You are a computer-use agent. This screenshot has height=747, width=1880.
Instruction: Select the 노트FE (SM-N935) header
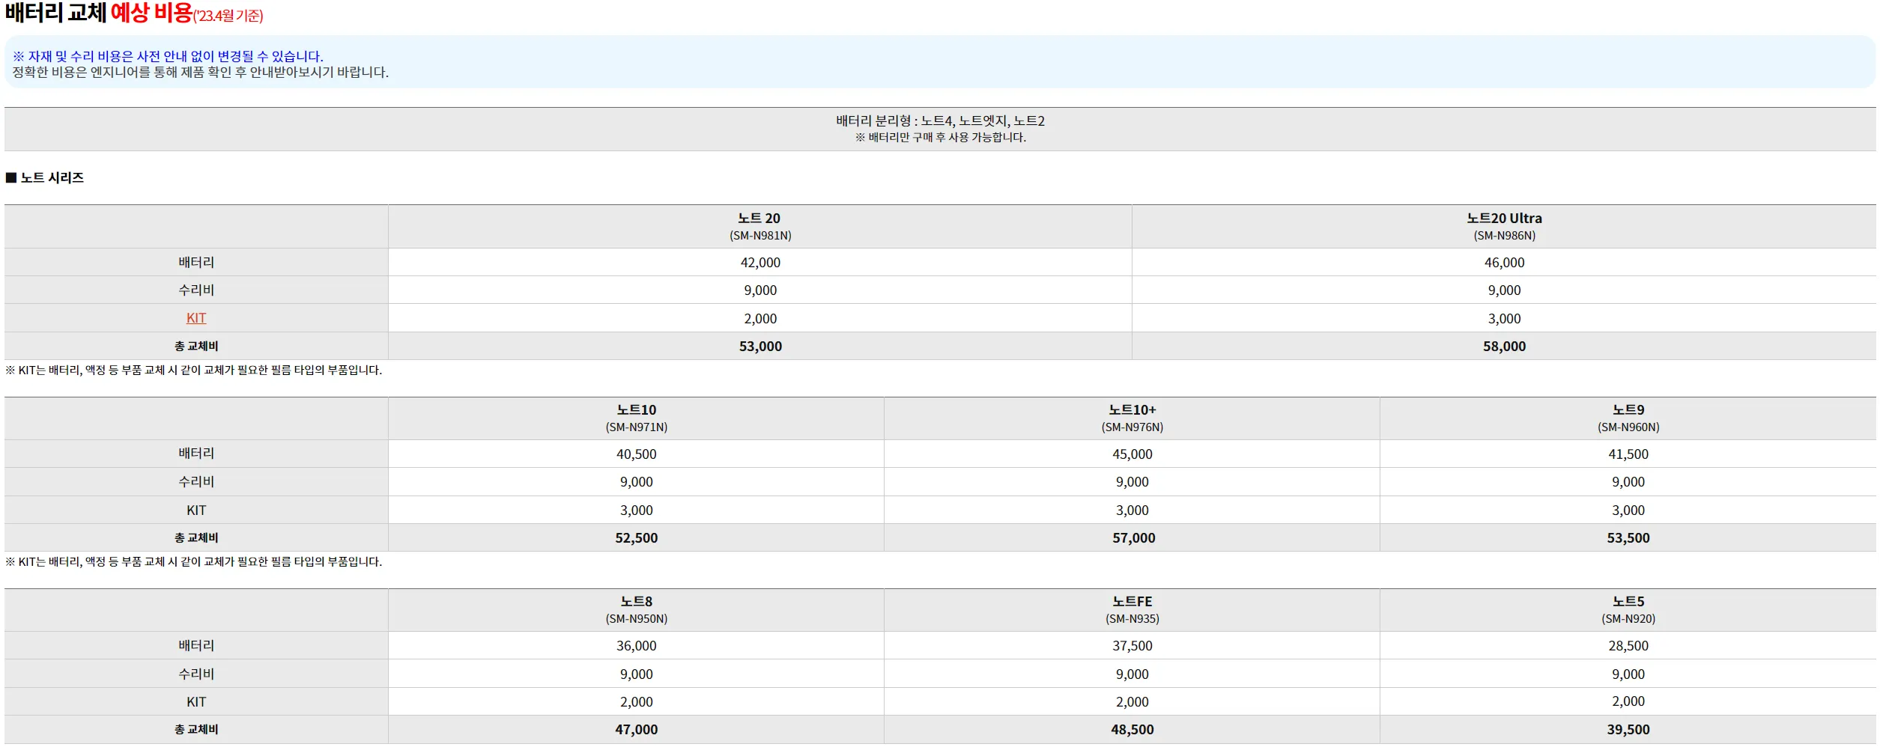(x=1132, y=609)
